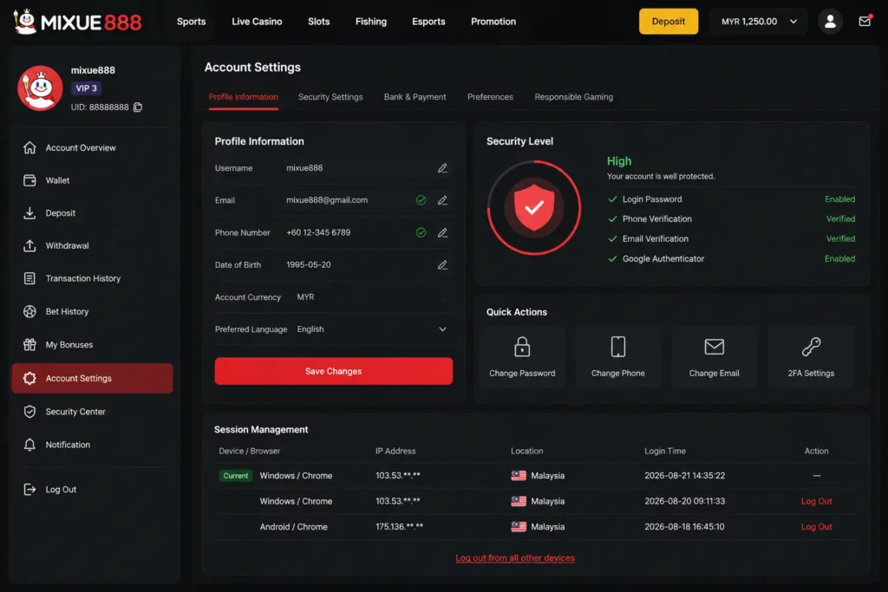888x592 pixels.
Task: Edit the Username field pencil icon
Action: click(x=442, y=168)
